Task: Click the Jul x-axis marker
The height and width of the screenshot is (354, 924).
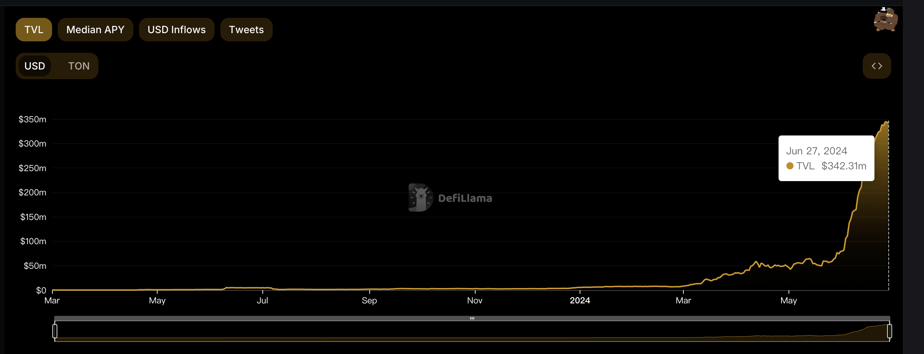Action: [x=262, y=301]
